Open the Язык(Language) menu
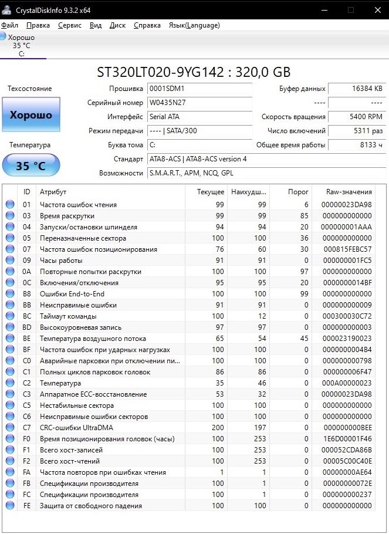The height and width of the screenshot is (534, 389). [194, 25]
